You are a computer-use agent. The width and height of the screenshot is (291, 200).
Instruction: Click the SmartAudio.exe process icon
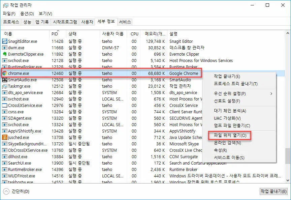(x=4, y=80)
